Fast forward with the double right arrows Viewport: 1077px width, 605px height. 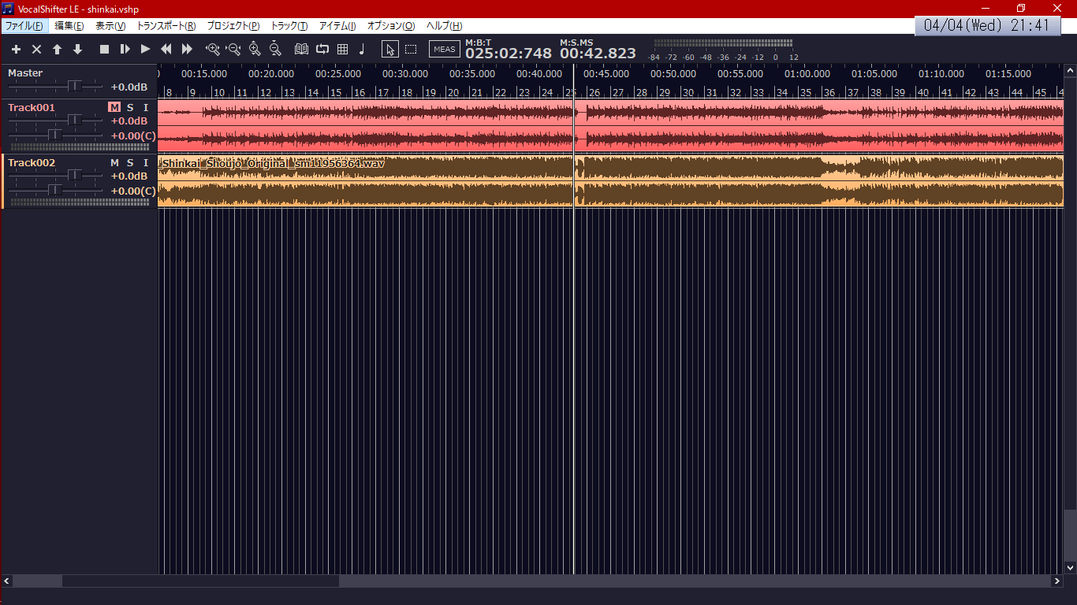pos(187,49)
